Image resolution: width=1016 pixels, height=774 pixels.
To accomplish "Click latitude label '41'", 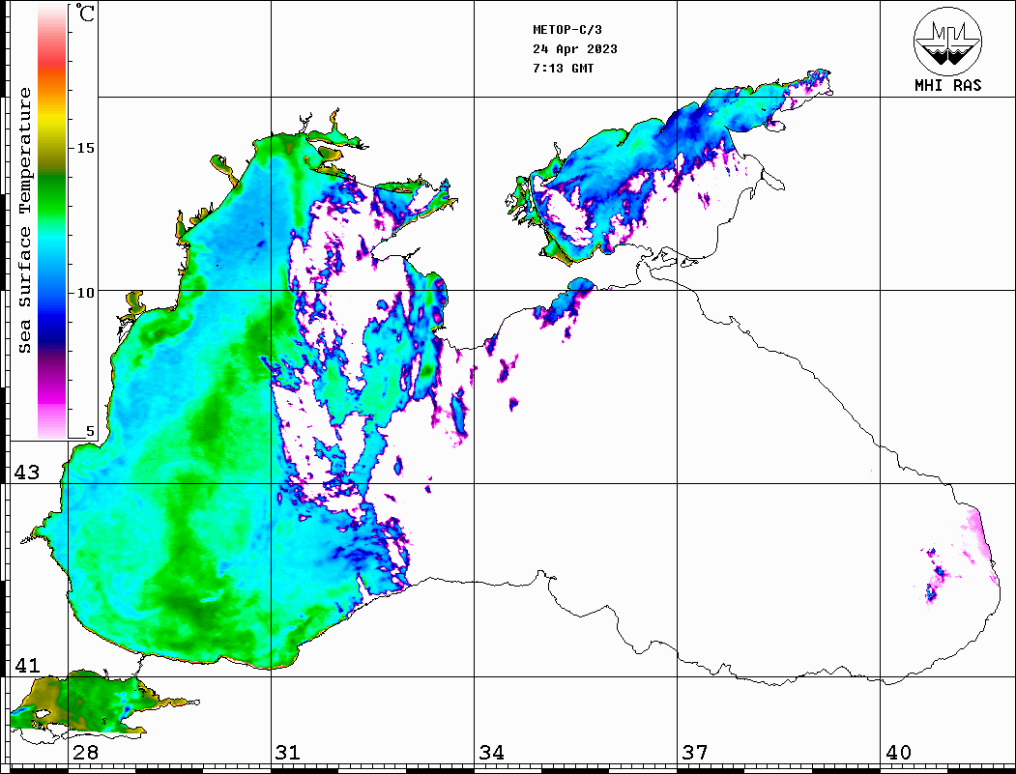I will pyautogui.click(x=27, y=666).
